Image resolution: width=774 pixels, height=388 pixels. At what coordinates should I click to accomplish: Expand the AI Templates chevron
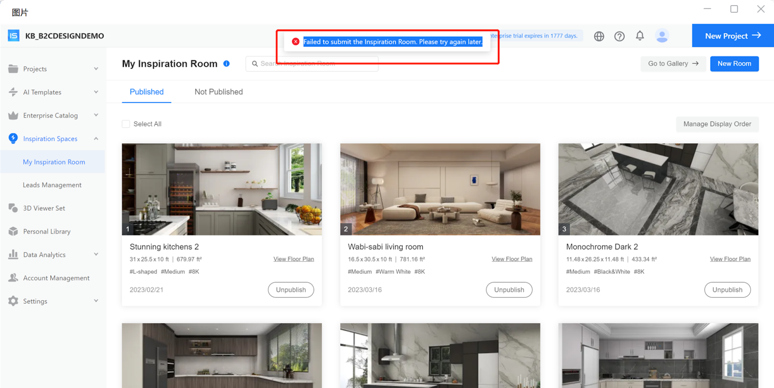tap(96, 92)
